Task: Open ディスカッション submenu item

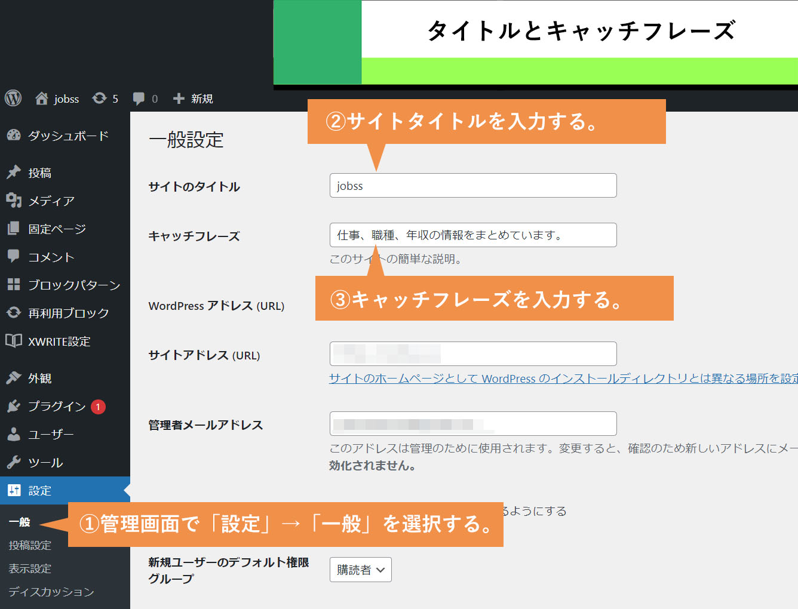Action: 51,592
